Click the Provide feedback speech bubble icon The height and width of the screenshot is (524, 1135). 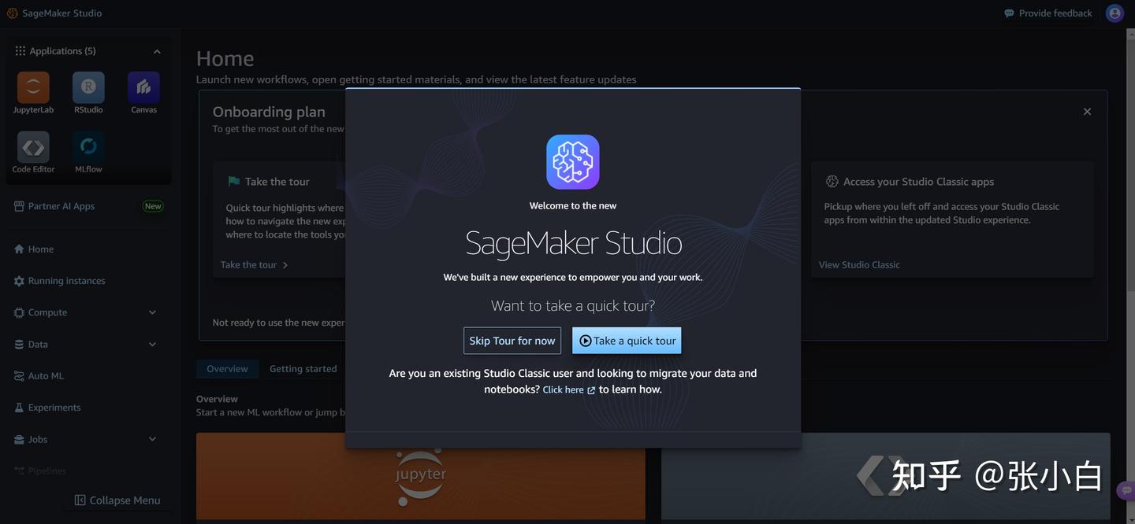[1009, 13]
